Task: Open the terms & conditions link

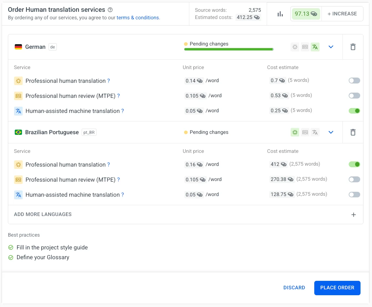Action: click(x=137, y=18)
